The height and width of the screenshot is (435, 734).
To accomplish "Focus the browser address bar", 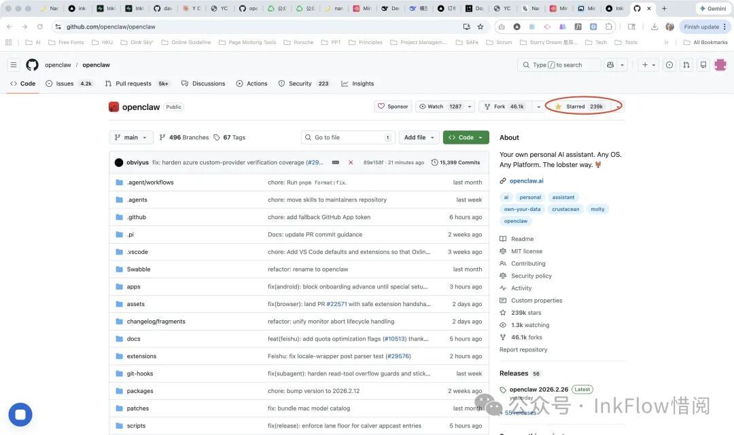I will coord(262,26).
